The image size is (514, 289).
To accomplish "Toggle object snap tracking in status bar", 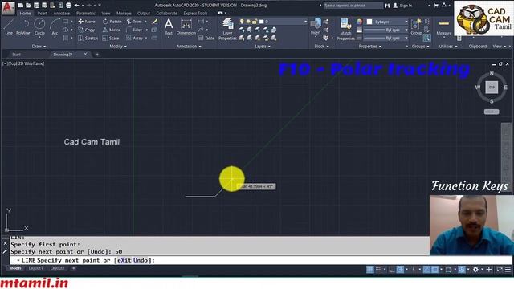I will pyautogui.click(x=426, y=270).
